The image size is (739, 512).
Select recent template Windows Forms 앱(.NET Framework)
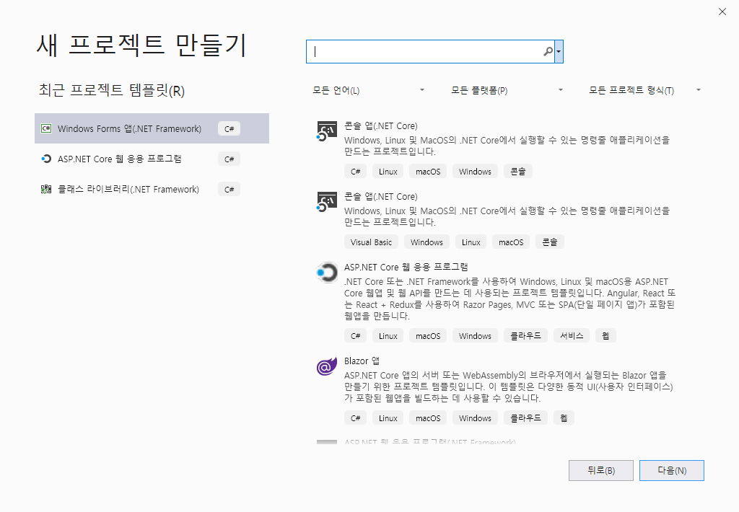152,128
